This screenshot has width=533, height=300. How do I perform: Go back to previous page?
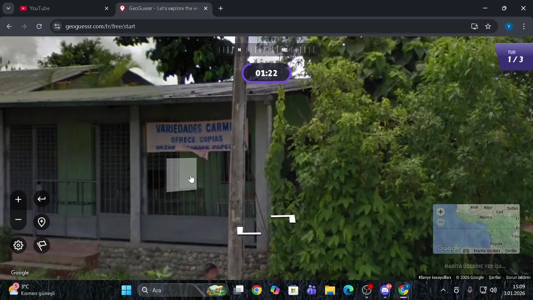[9, 26]
